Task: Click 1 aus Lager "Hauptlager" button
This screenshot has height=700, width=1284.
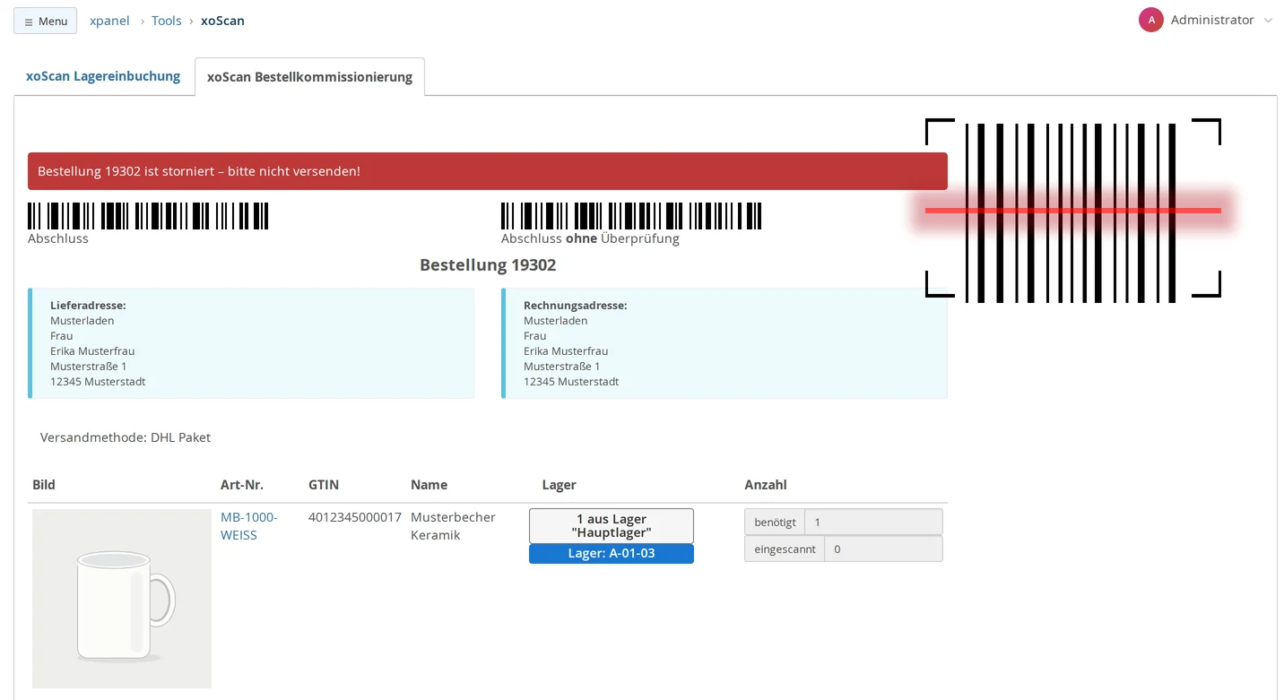Action: tap(612, 525)
